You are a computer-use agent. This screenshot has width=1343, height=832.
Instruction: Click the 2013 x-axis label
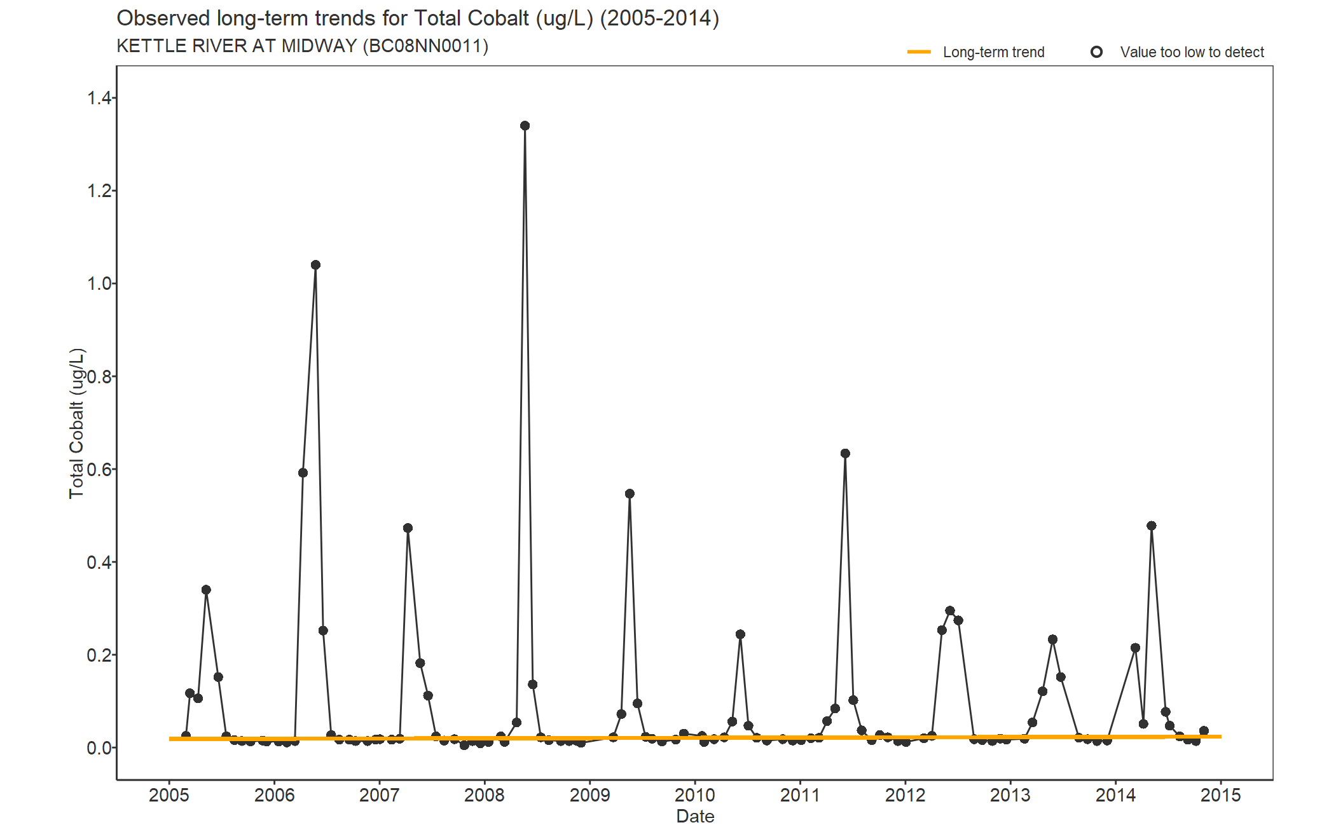[x=1010, y=794]
